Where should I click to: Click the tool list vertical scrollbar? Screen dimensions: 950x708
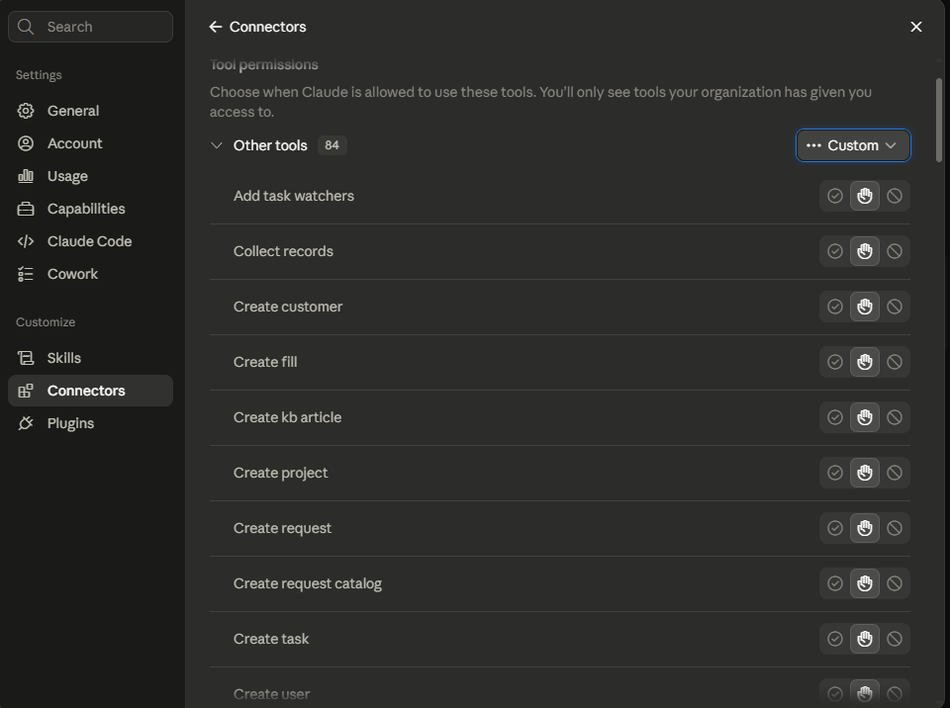pyautogui.click(x=939, y=120)
